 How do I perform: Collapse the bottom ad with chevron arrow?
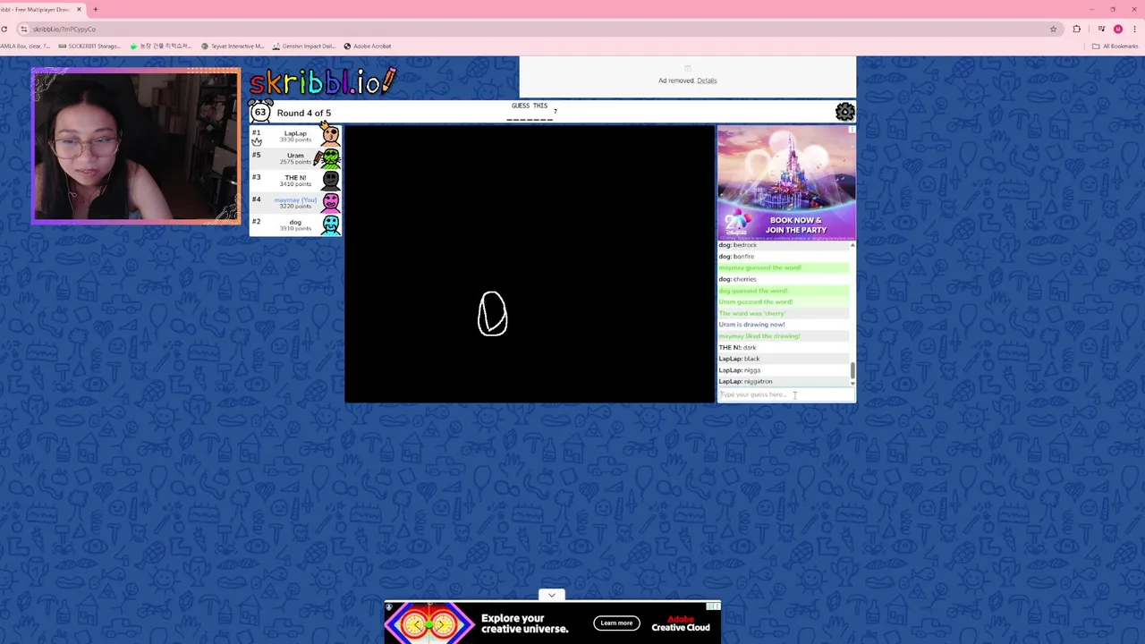tap(551, 595)
